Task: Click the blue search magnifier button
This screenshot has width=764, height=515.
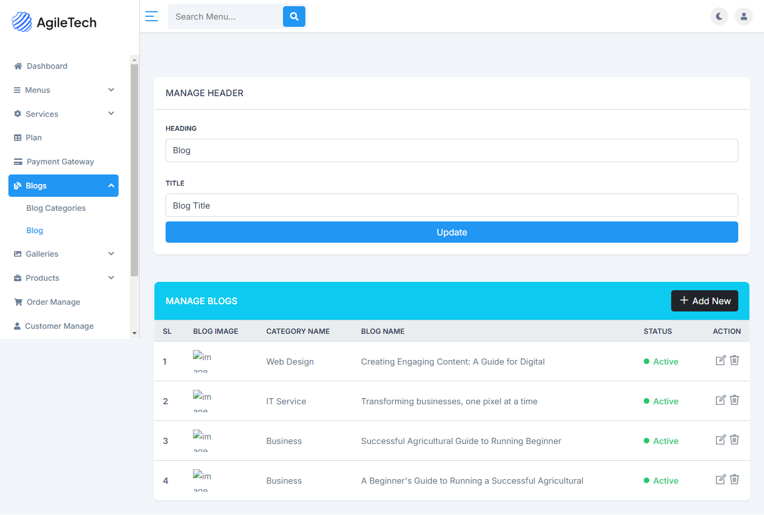Action: 294,16
